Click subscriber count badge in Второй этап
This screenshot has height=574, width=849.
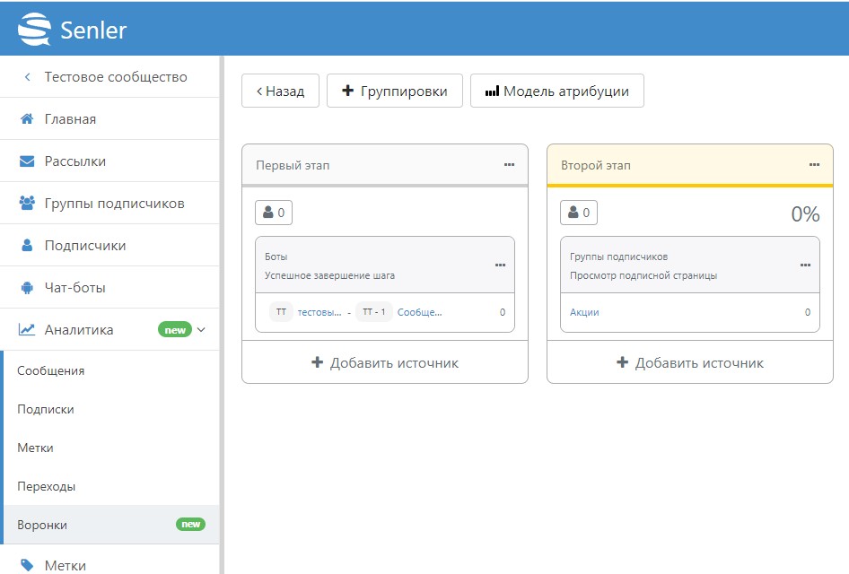click(579, 213)
